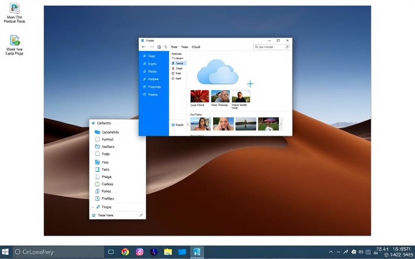Click the search field in the window header

pyautogui.click(x=272, y=47)
